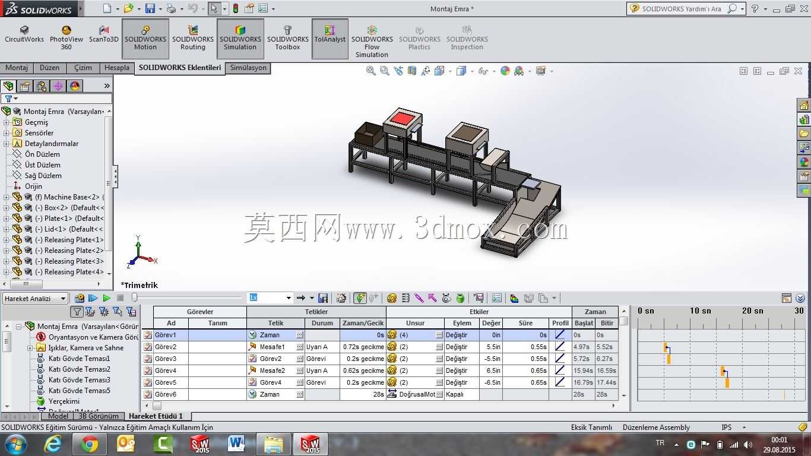This screenshot has width=811, height=456.
Task: Launch PhotoView 360
Action: pyautogui.click(x=66, y=38)
